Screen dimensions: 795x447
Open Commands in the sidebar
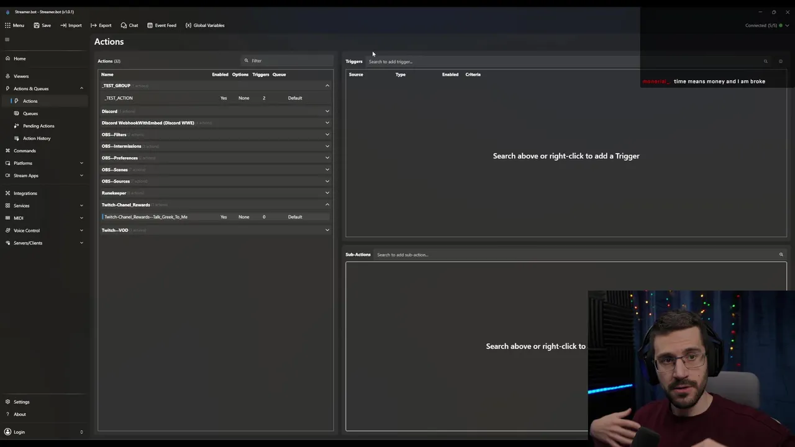43,151
